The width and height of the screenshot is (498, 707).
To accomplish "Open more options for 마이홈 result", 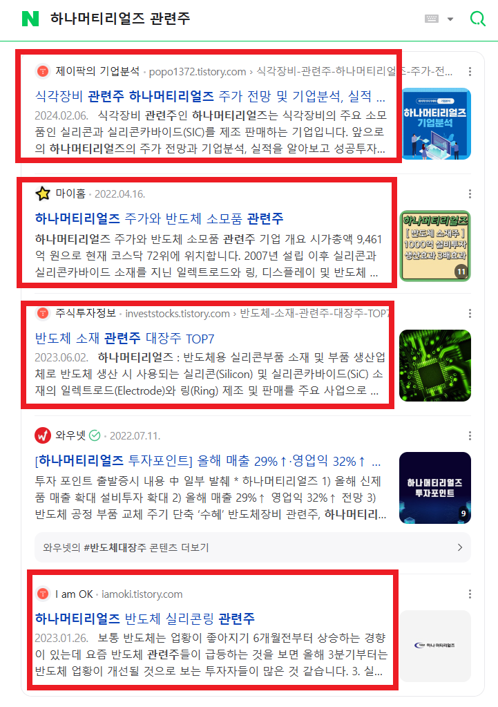I will pyautogui.click(x=470, y=194).
